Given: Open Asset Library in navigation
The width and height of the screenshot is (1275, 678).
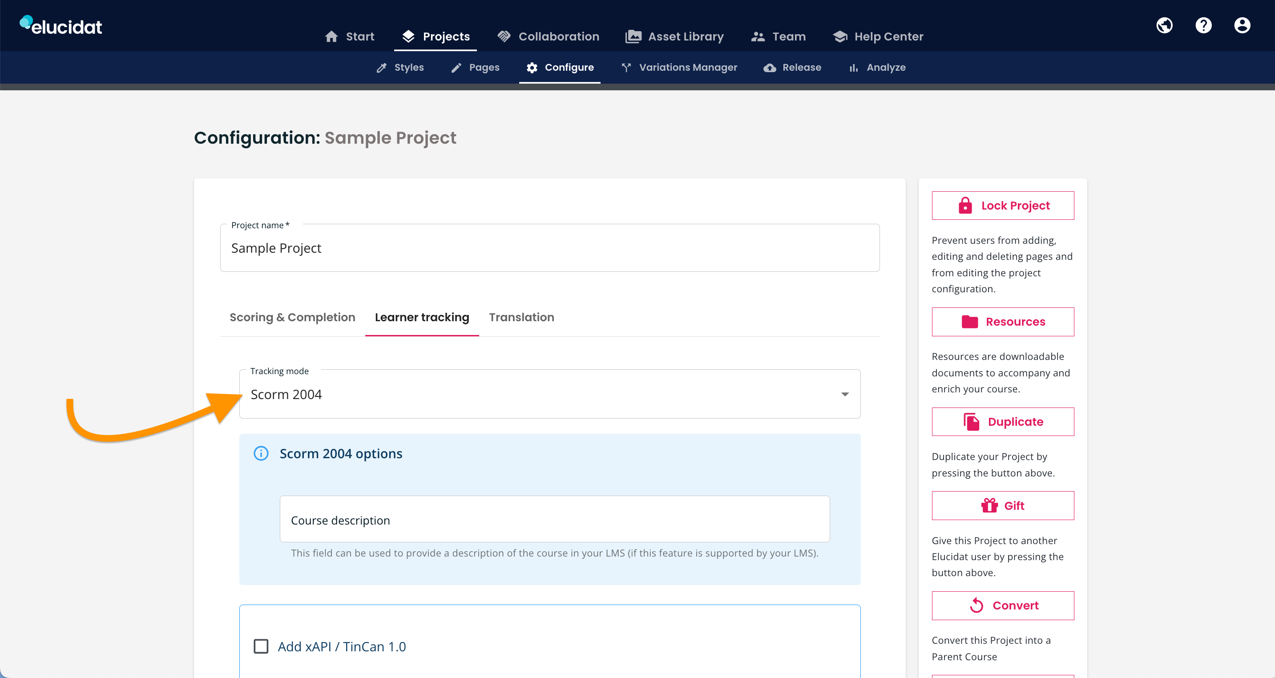Looking at the screenshot, I should point(674,36).
